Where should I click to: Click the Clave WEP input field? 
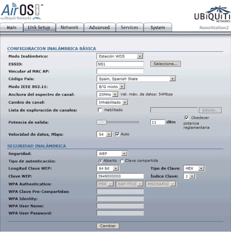point(120,176)
